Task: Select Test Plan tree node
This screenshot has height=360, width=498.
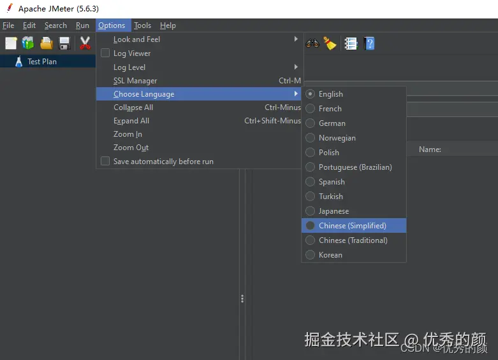Action: tap(48, 62)
